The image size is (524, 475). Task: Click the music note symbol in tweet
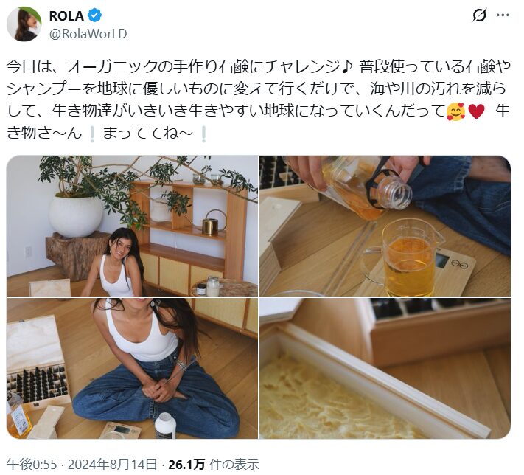[346, 67]
